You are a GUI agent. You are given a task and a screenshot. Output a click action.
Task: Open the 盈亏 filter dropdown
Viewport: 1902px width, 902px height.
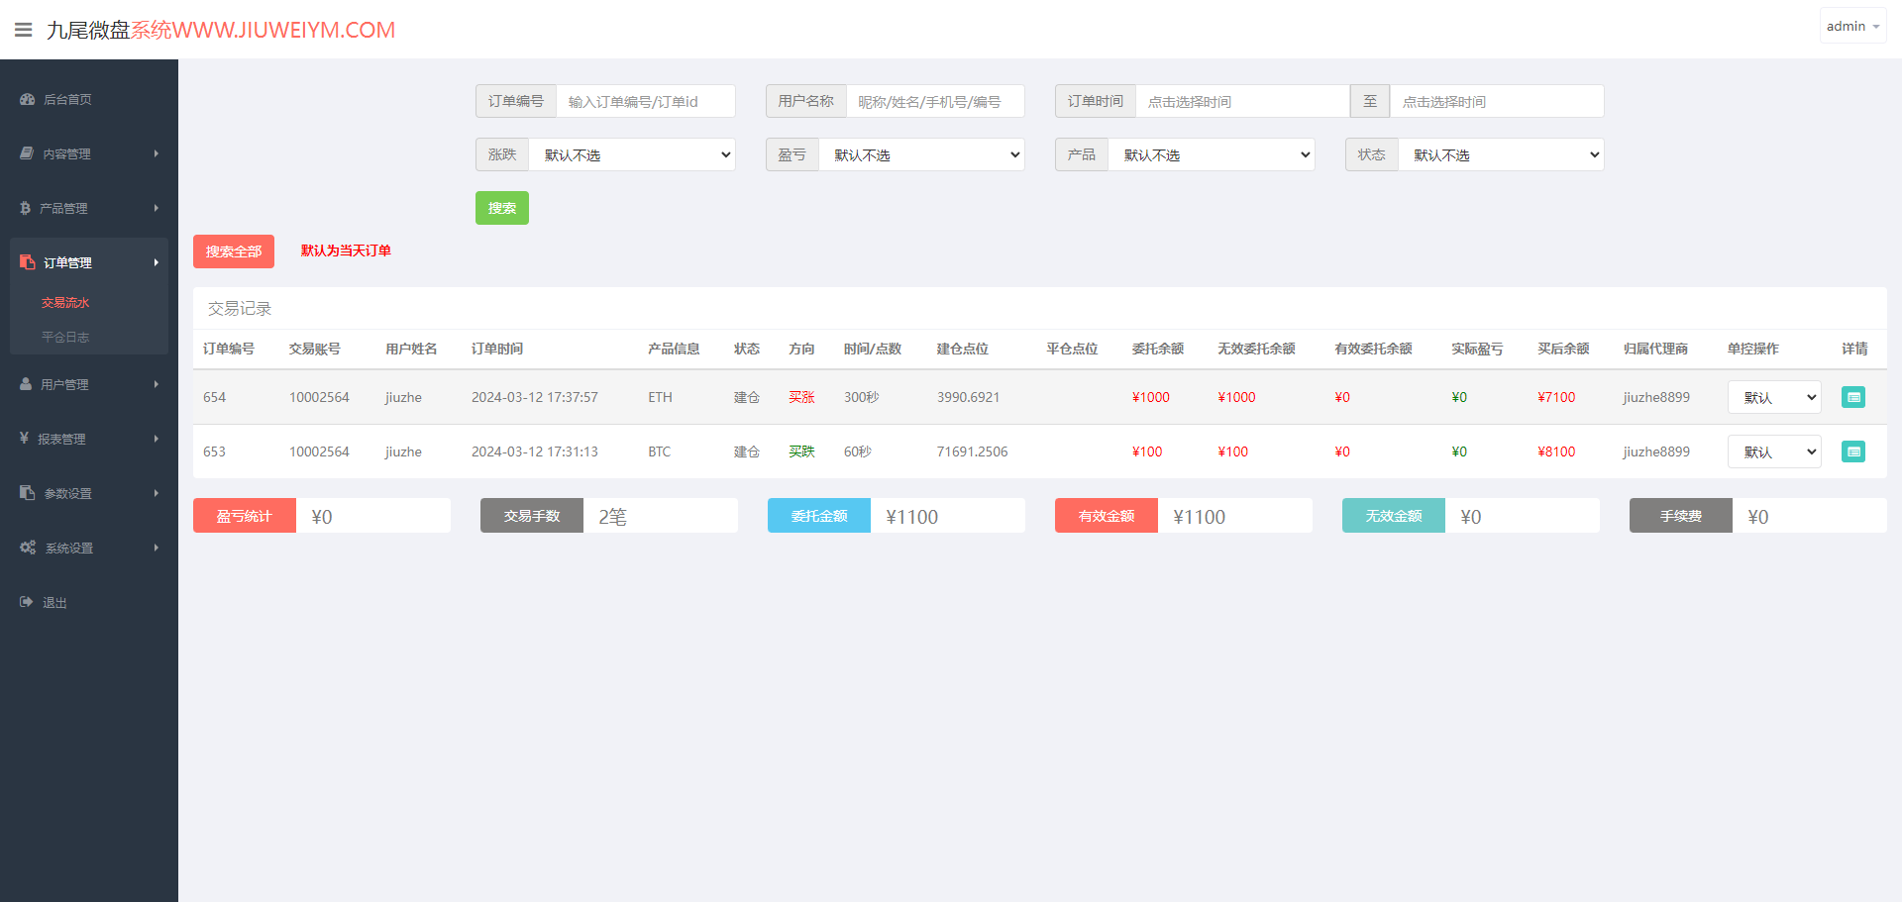tap(921, 154)
